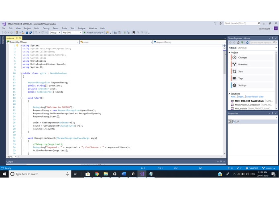Image resolution: width=279 pixels, height=198 pixels.
Task: Open Sync in Team Explorer
Action: (252, 71)
